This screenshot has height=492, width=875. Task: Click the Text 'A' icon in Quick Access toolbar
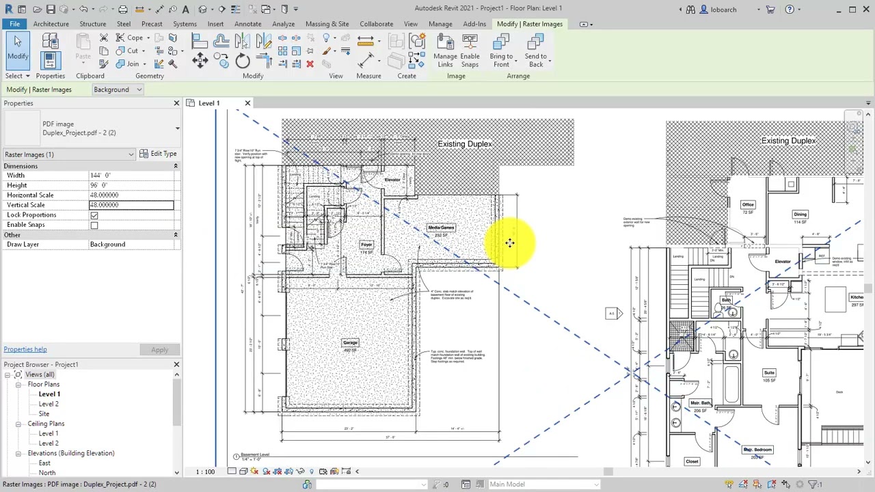click(x=185, y=10)
